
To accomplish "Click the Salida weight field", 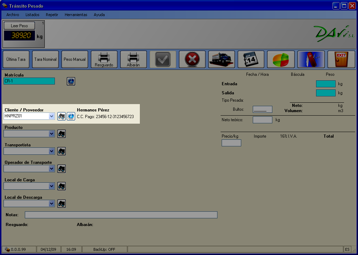I will pyautogui.click(x=326, y=93).
